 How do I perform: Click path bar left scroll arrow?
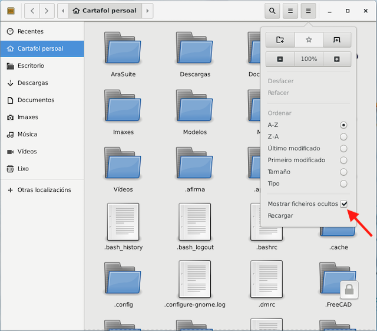click(x=63, y=11)
